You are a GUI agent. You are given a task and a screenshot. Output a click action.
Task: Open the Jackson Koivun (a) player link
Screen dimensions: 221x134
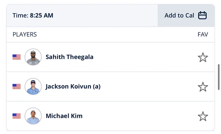[x=73, y=86]
